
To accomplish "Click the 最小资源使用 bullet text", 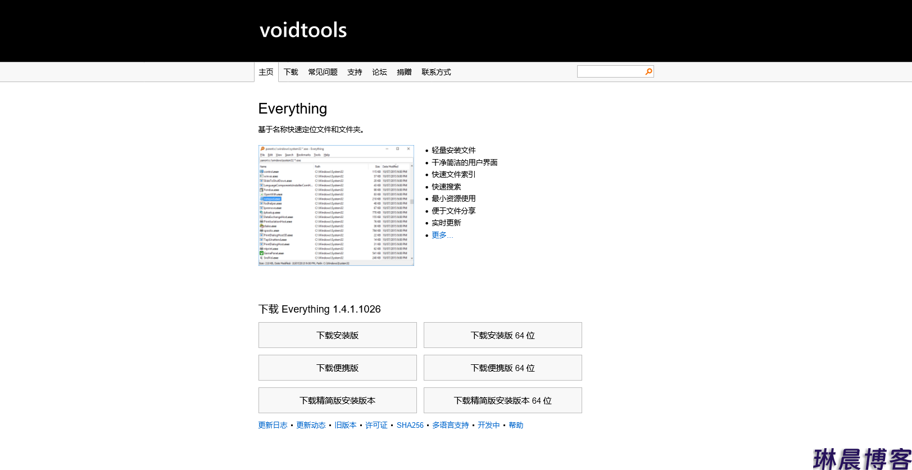I will [453, 198].
